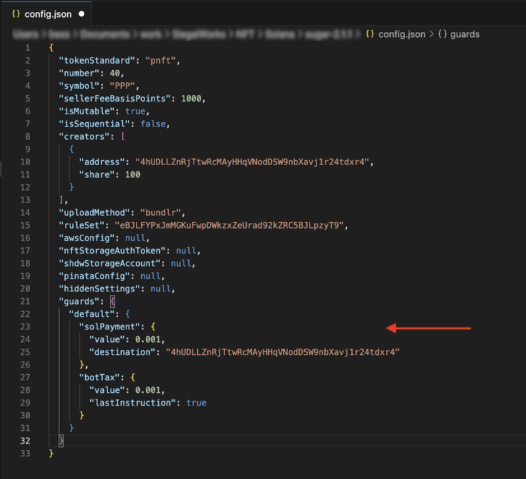Click line number 21 in the gutter
The image size is (526, 479).
click(x=25, y=301)
